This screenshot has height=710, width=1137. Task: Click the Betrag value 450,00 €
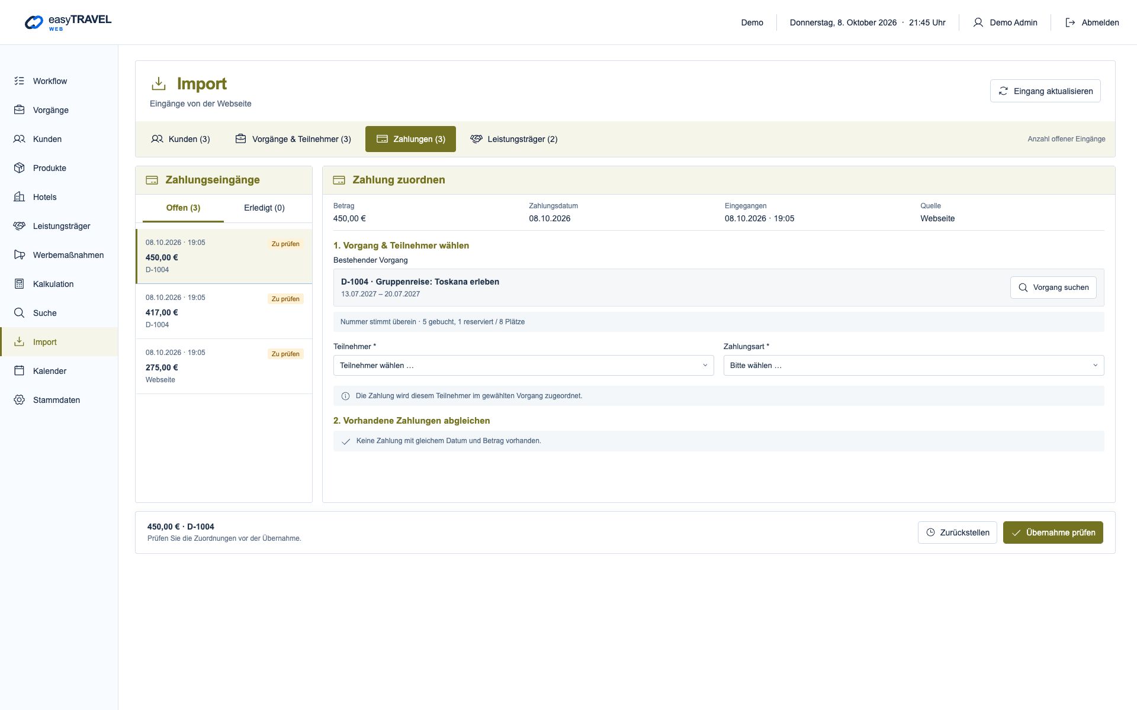[x=349, y=218]
